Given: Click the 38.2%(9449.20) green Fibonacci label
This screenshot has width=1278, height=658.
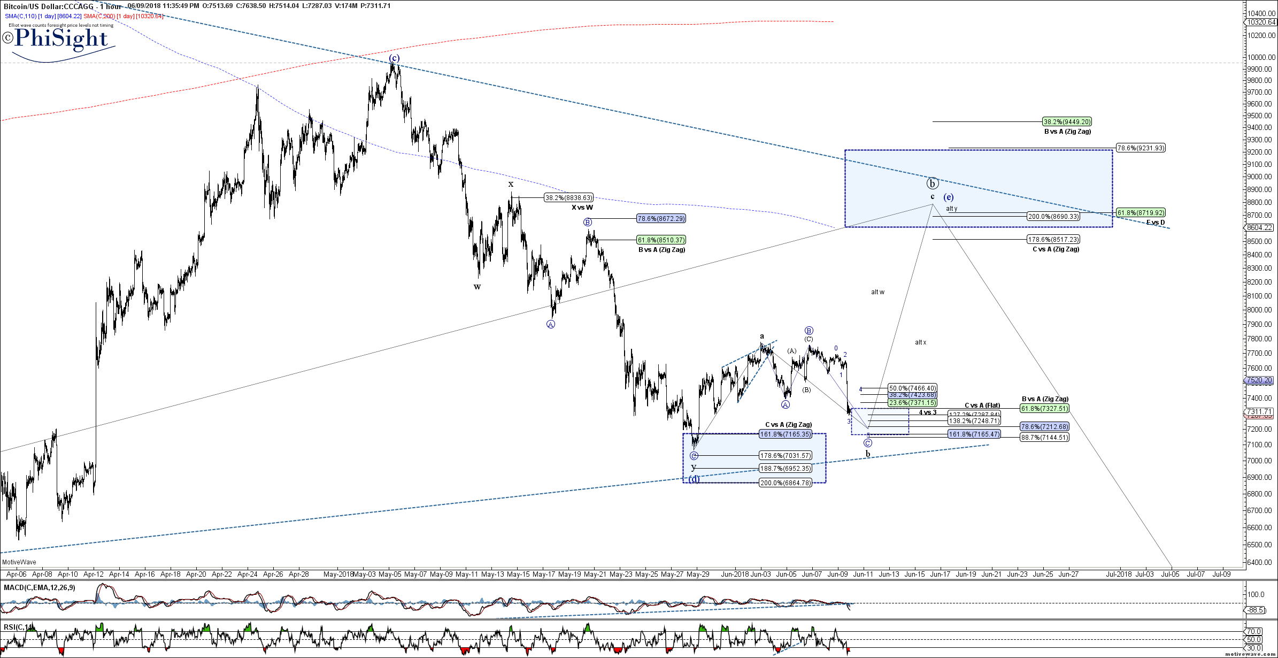Looking at the screenshot, I should pos(1067,122).
